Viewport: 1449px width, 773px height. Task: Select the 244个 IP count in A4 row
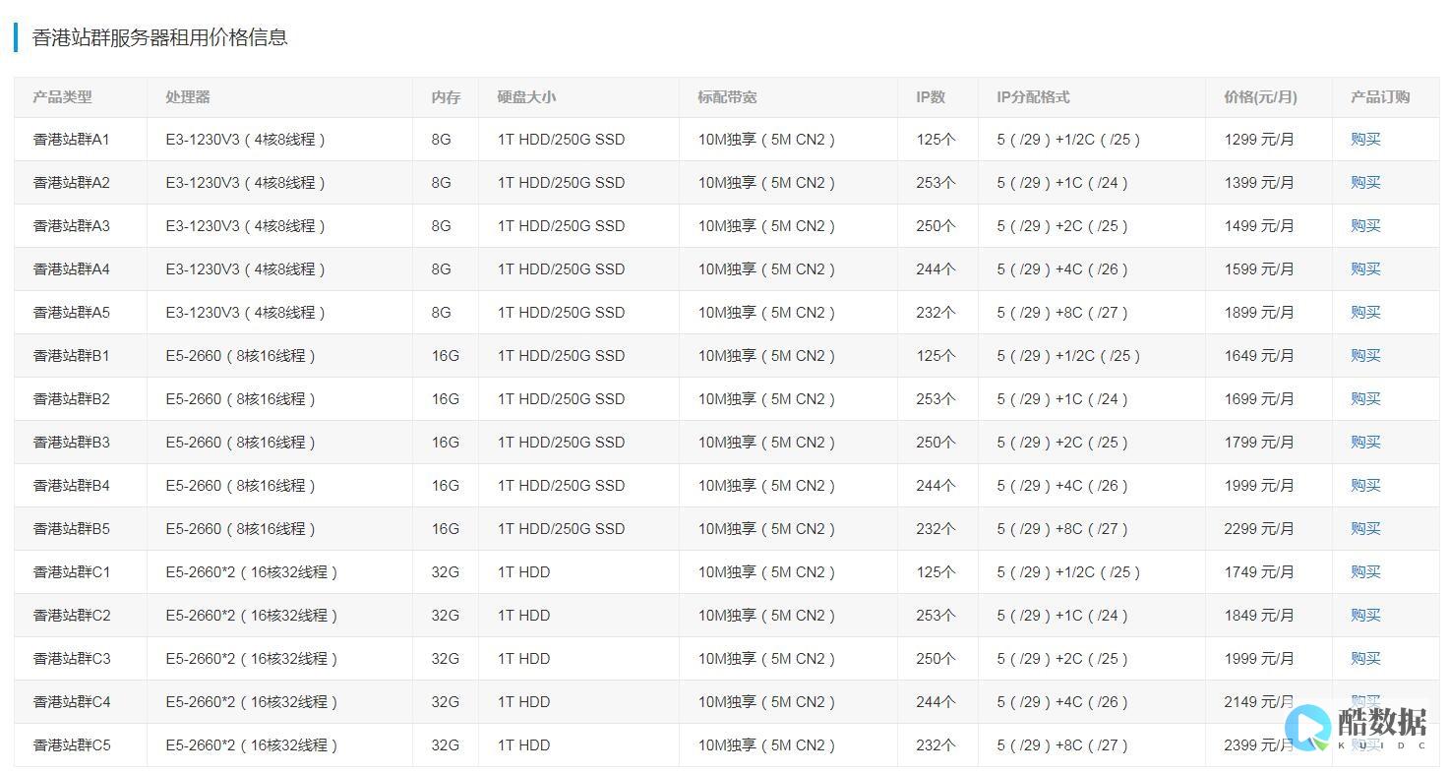click(936, 269)
